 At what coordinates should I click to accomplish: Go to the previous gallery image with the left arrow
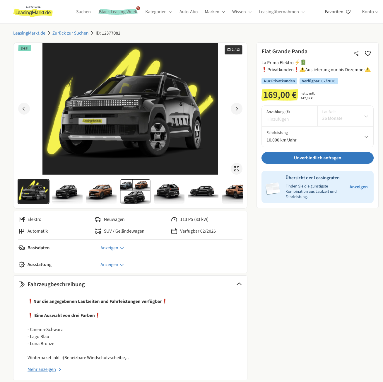(x=24, y=109)
